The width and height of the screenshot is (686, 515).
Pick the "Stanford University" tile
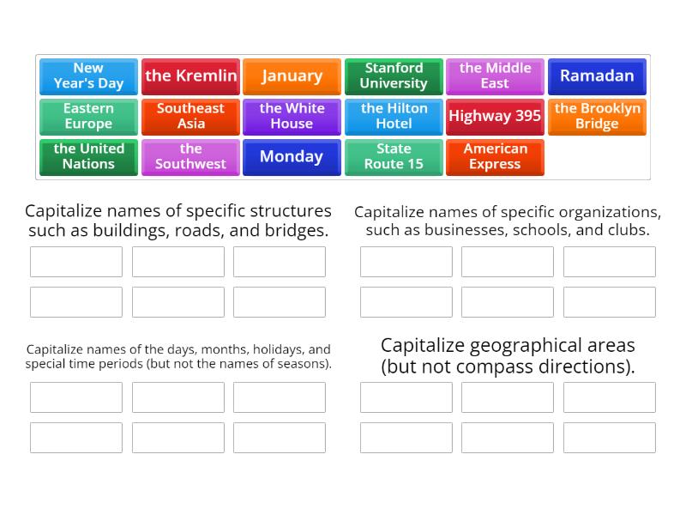pos(394,76)
